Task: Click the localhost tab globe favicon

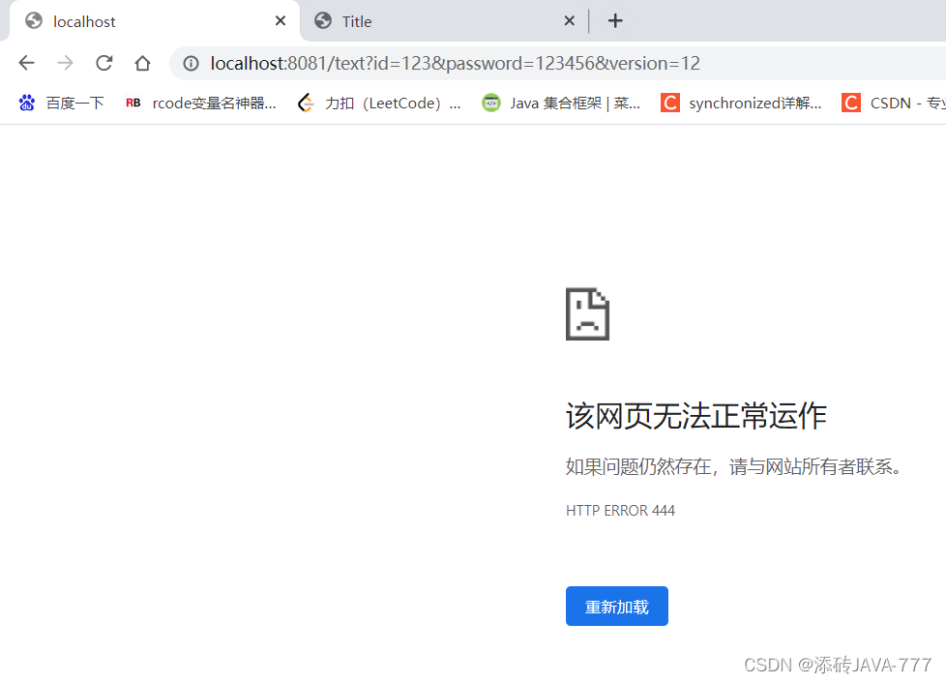Action: click(34, 21)
